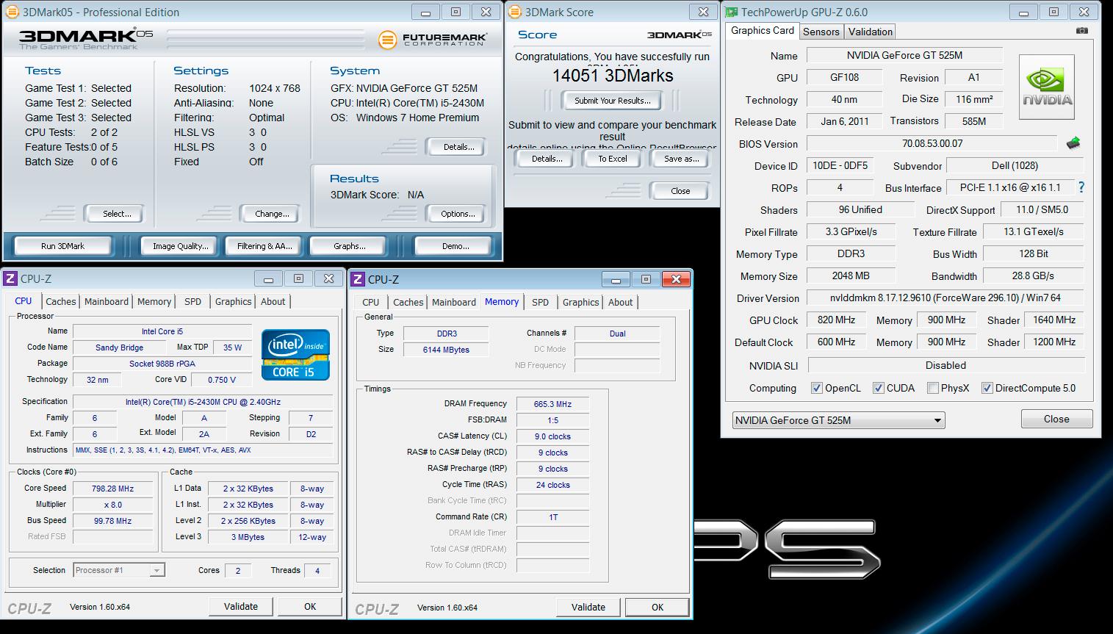Viewport: 1113px width, 634px height.
Task: Click the 3DMark Score window title icon
Action: pyautogui.click(x=515, y=12)
